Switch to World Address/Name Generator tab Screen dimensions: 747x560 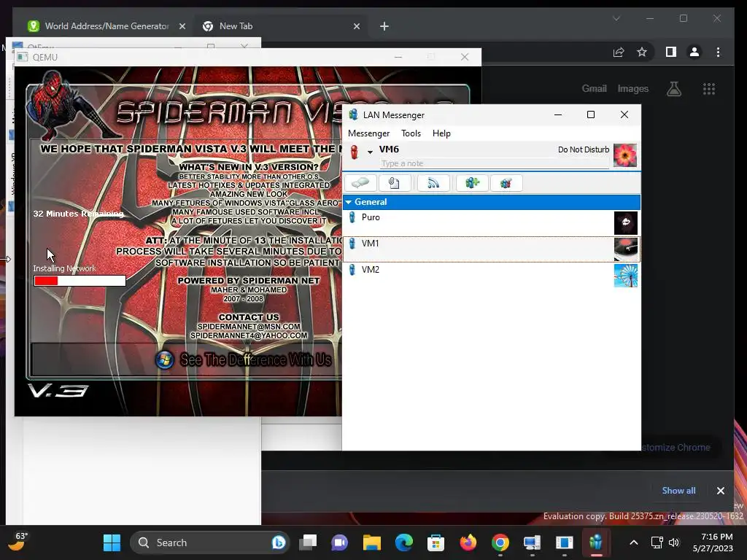point(107,26)
